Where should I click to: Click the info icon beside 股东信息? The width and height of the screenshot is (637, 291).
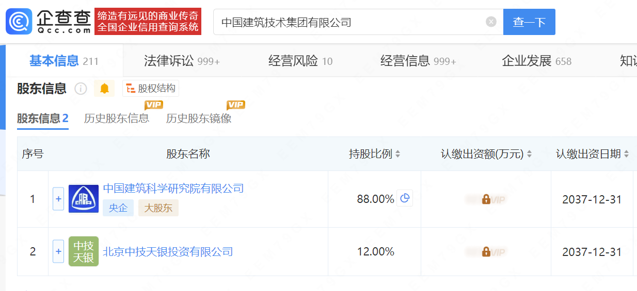[81, 89]
